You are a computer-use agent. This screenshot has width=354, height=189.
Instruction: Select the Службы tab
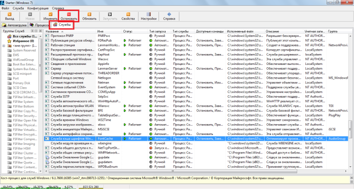click(x=62, y=25)
